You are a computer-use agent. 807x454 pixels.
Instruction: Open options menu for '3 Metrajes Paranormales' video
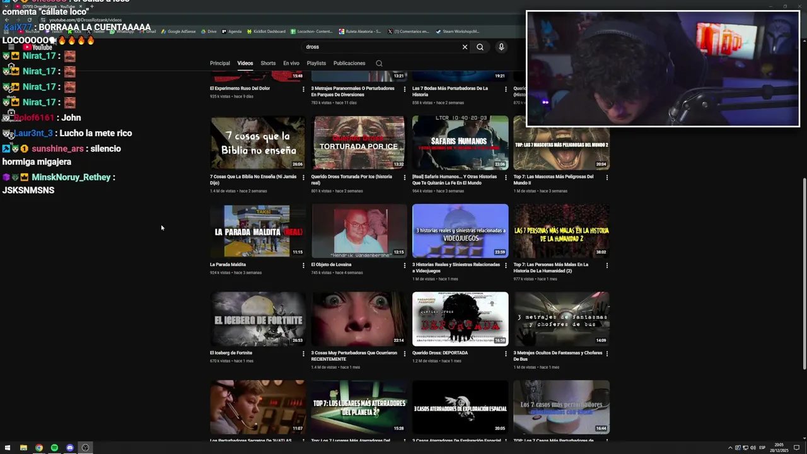(405, 89)
